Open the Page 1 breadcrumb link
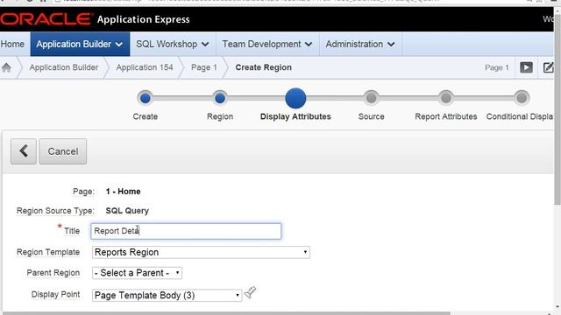 204,67
